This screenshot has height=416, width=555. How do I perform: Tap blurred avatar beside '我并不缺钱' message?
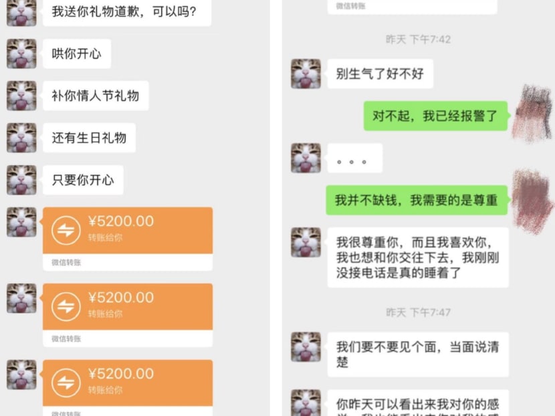point(532,200)
